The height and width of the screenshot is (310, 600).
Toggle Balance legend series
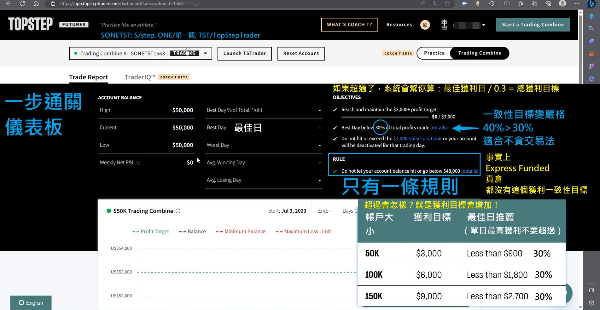point(192,231)
